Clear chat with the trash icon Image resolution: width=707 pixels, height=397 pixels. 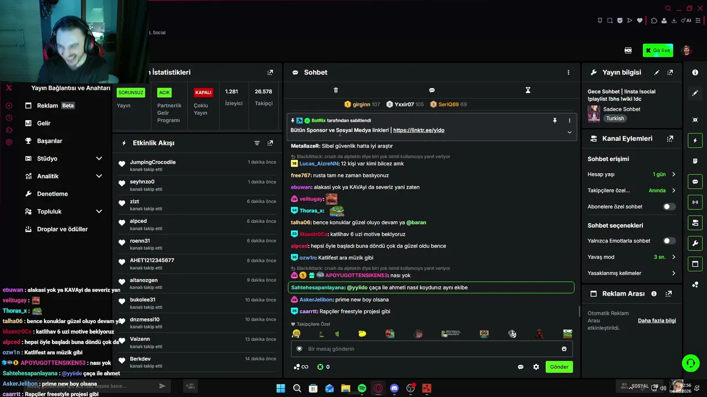point(336,90)
